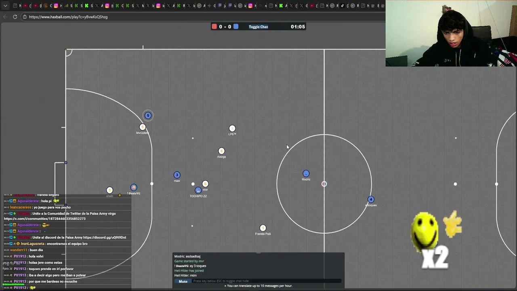Click the small yellow ball near erwin
Image resolution: width=517 pixels, height=291 pixels.
click(120, 195)
